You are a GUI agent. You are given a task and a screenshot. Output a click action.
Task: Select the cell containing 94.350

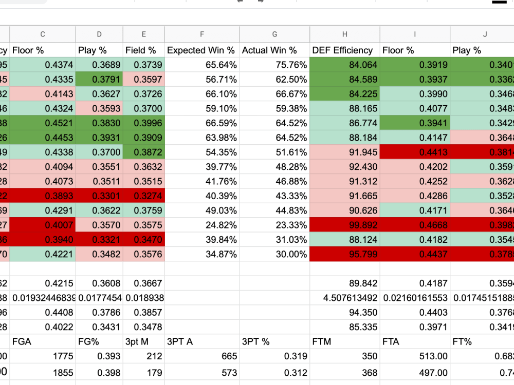point(345,312)
